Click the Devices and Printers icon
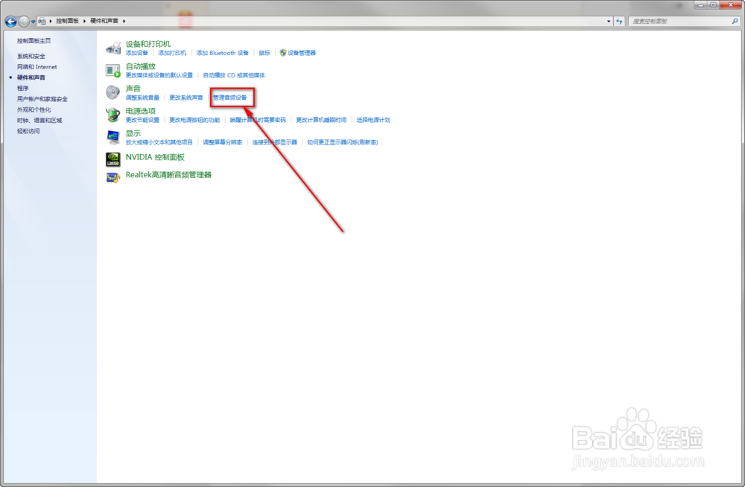This screenshot has width=745, height=487. point(113,48)
